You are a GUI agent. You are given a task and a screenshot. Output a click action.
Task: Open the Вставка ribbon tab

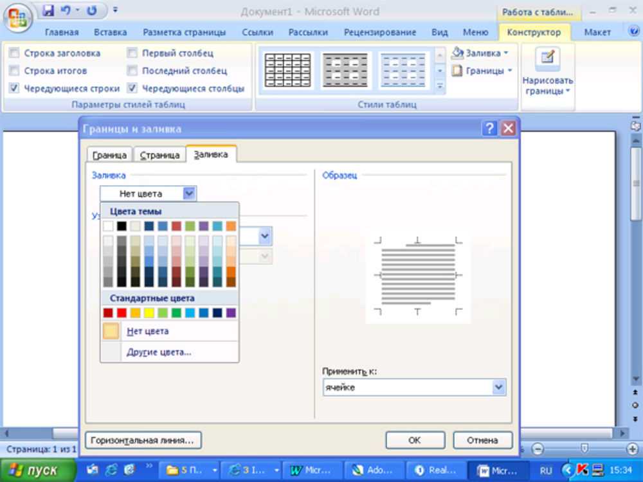111,32
